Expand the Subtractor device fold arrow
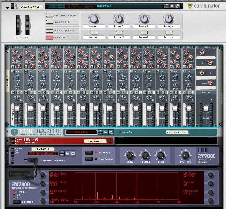The width and height of the screenshot is (226, 209). pos(8,132)
